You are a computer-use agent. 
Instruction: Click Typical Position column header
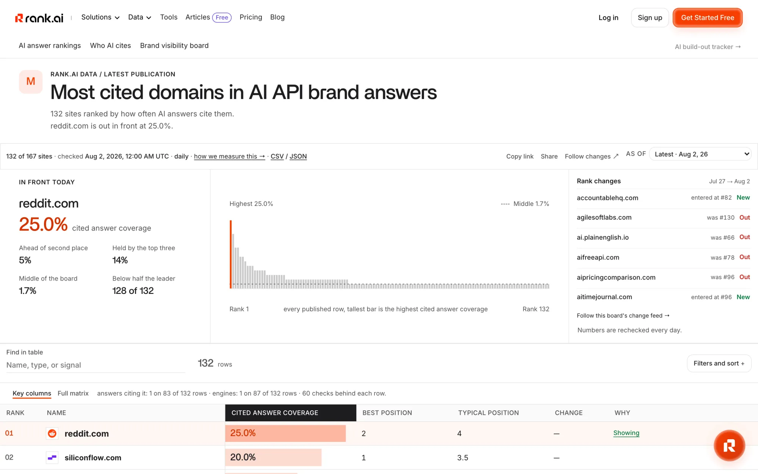click(x=488, y=413)
